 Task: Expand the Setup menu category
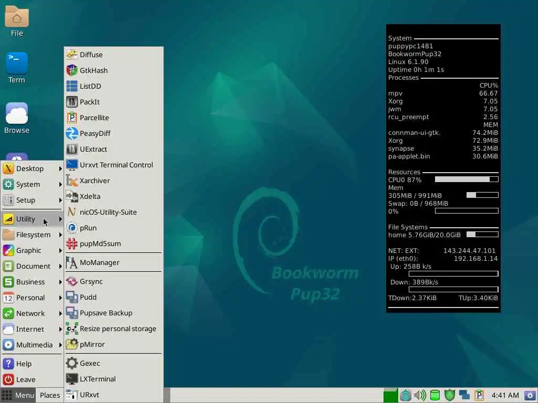click(32, 200)
